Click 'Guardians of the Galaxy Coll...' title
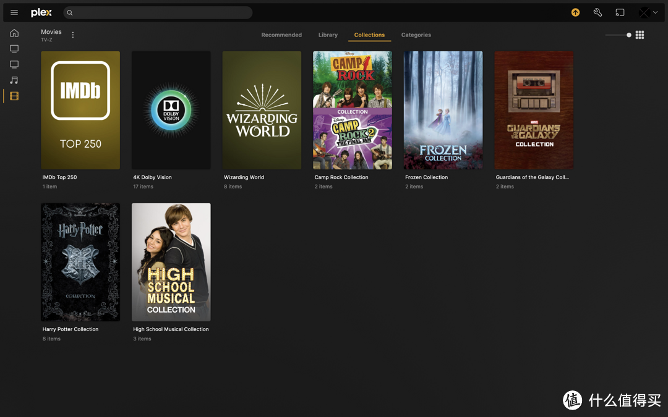This screenshot has height=417, width=668. pyautogui.click(x=533, y=177)
